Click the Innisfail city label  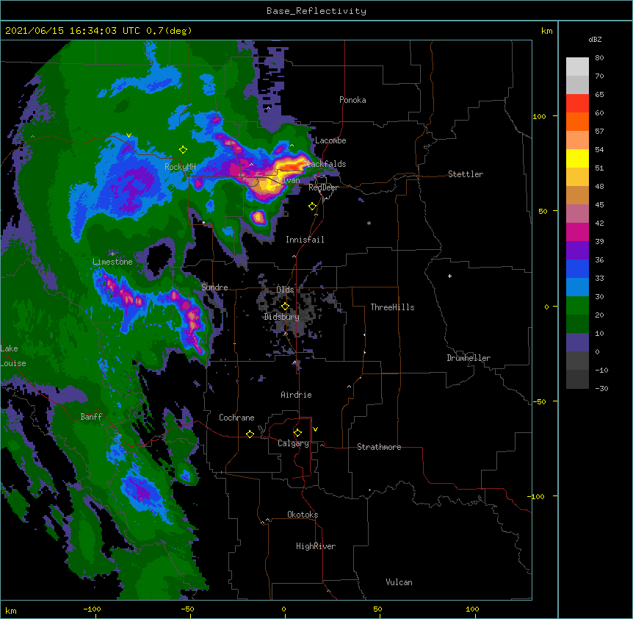click(305, 240)
